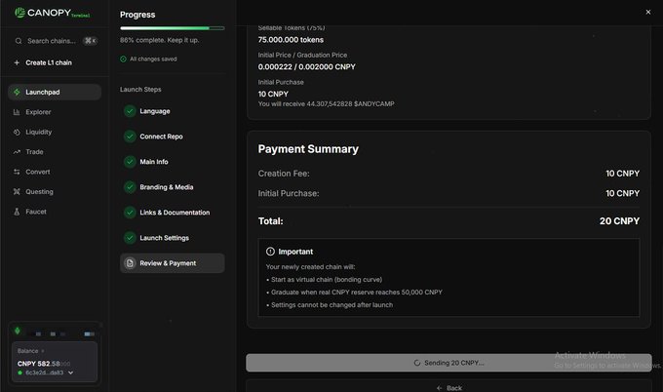Go to the Connect Repo step
Viewport: 663px width, 392px height.
pyautogui.click(x=161, y=137)
